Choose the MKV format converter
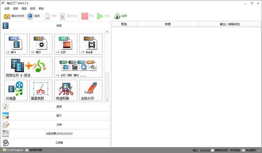The width and height of the screenshot is (262, 153). 41,44
